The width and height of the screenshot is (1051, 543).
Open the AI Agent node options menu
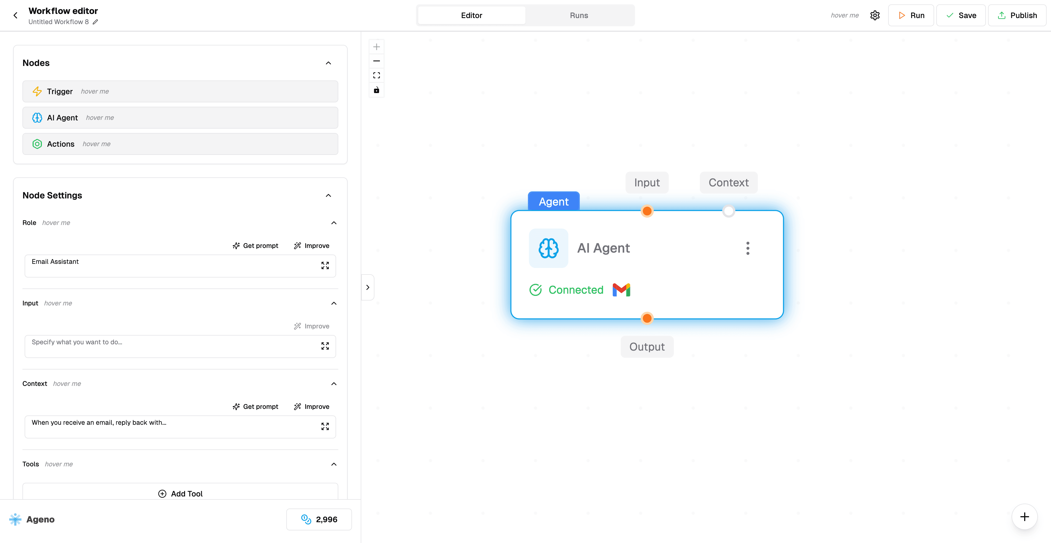pyautogui.click(x=748, y=248)
